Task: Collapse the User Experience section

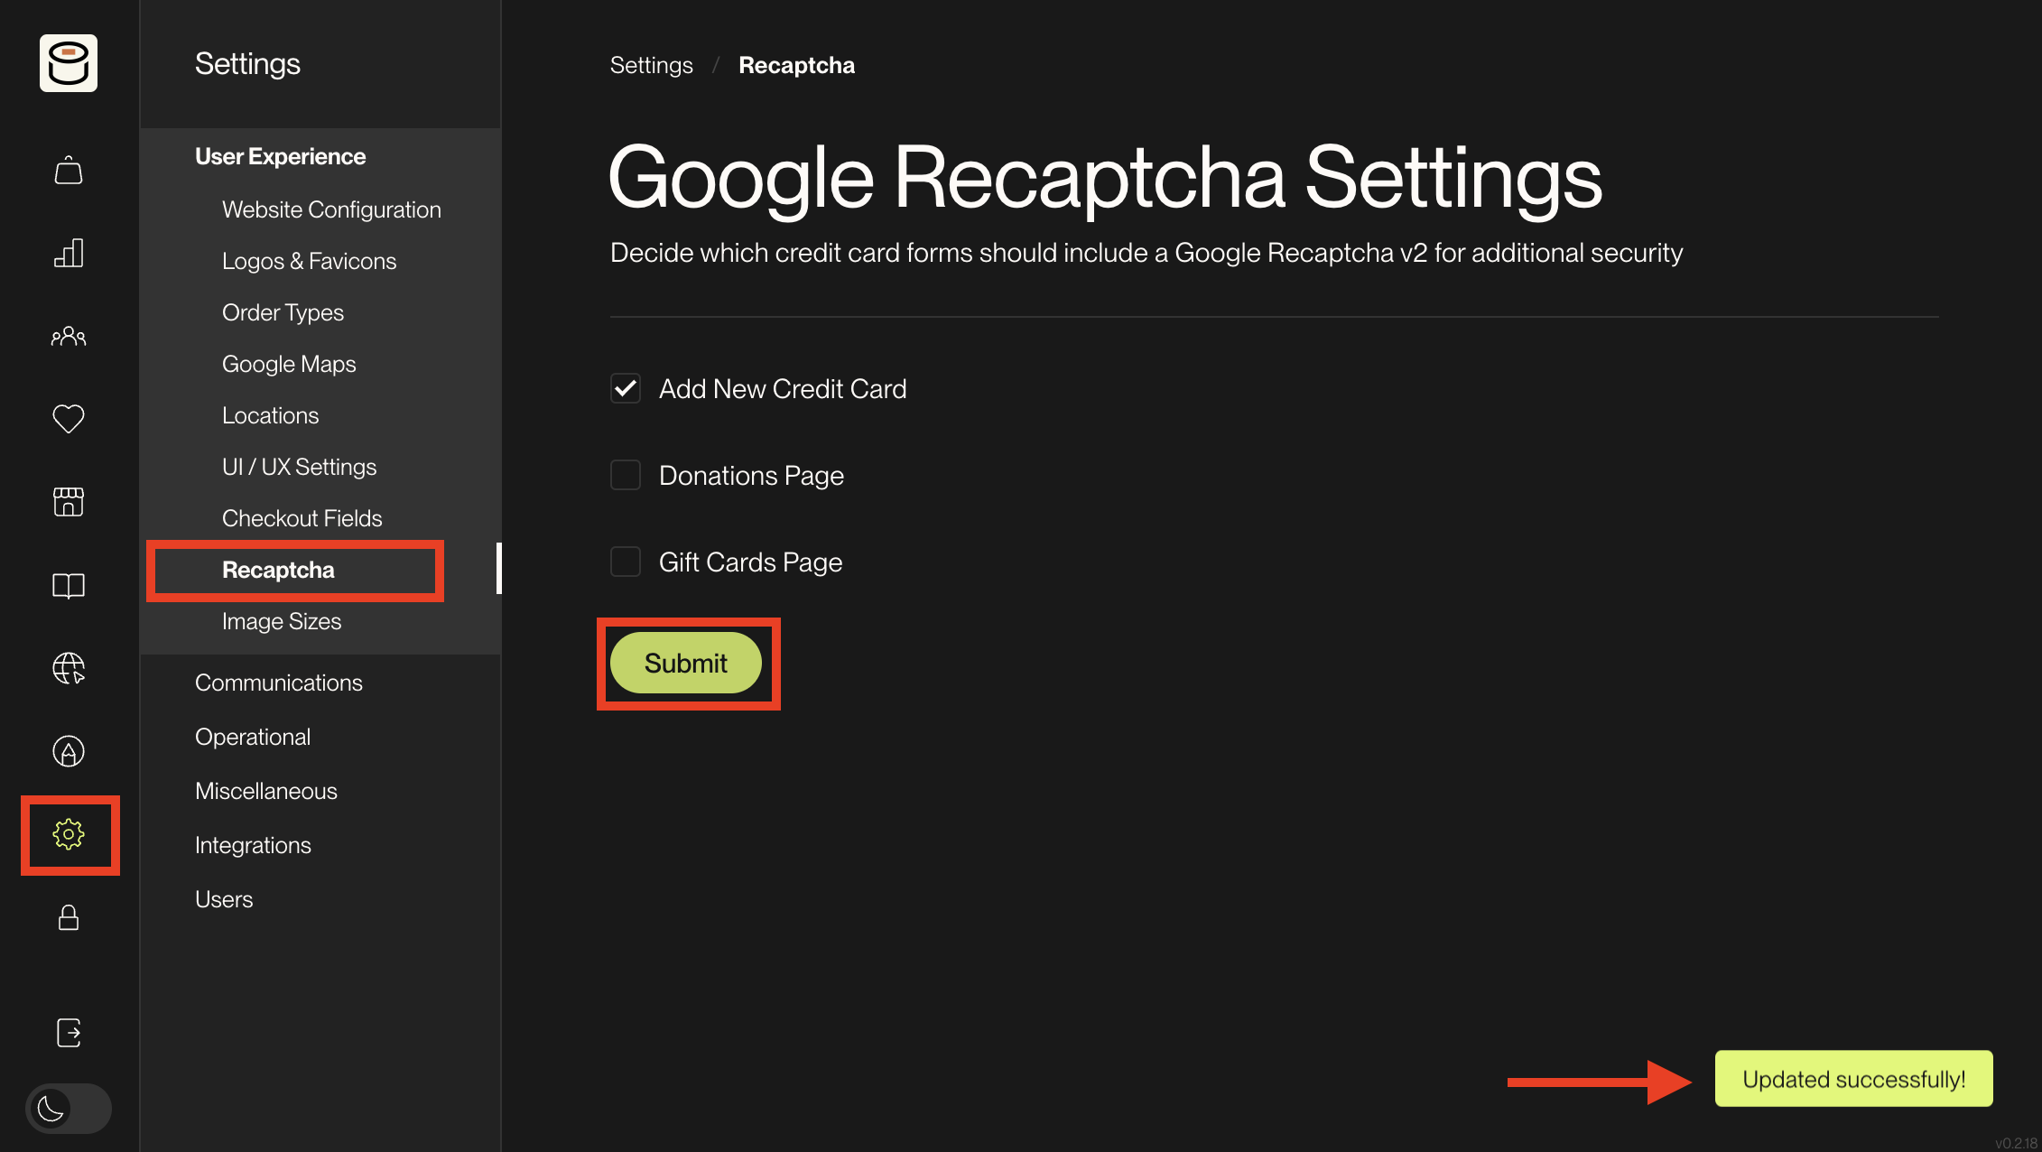Action: [x=280, y=156]
